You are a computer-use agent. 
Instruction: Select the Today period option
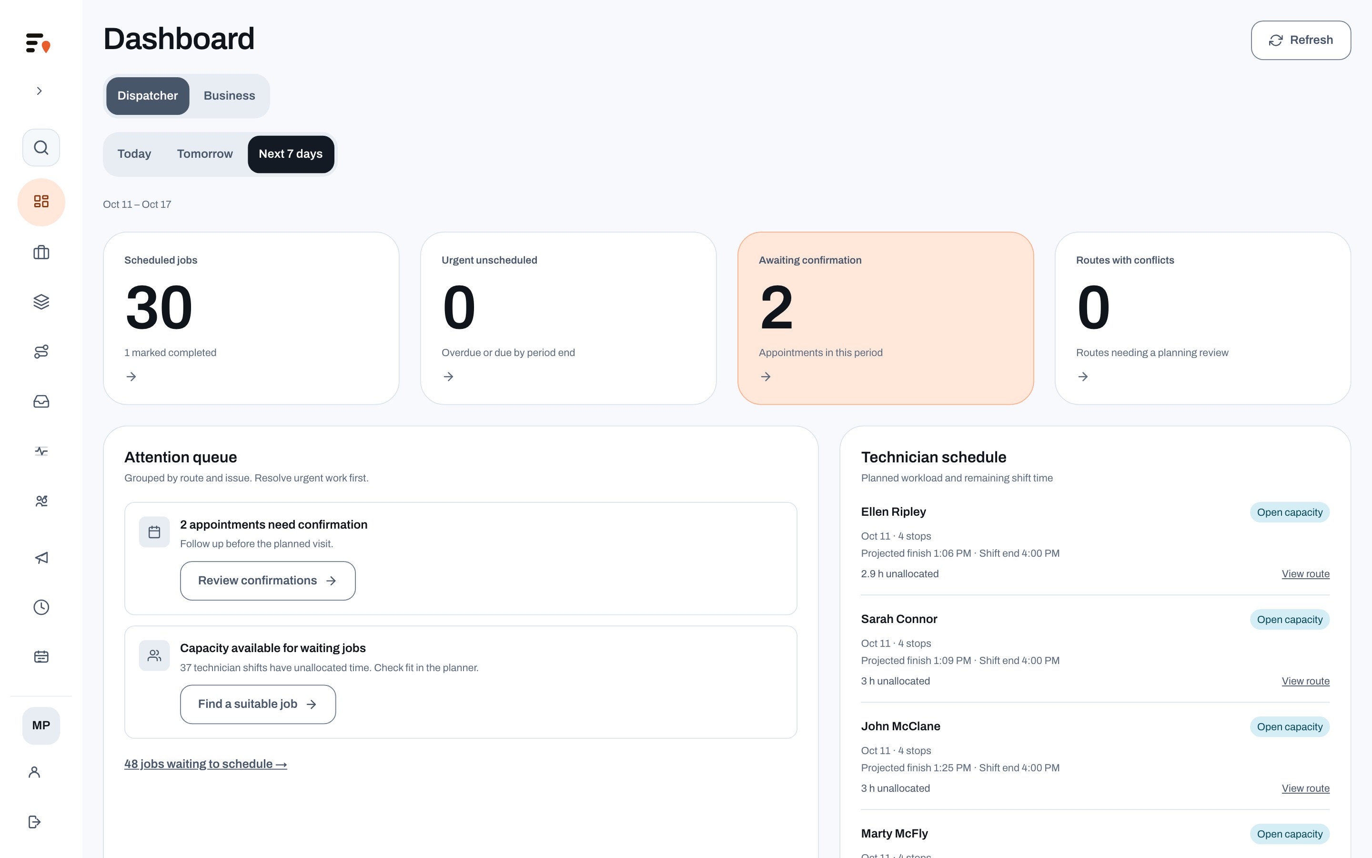(134, 154)
